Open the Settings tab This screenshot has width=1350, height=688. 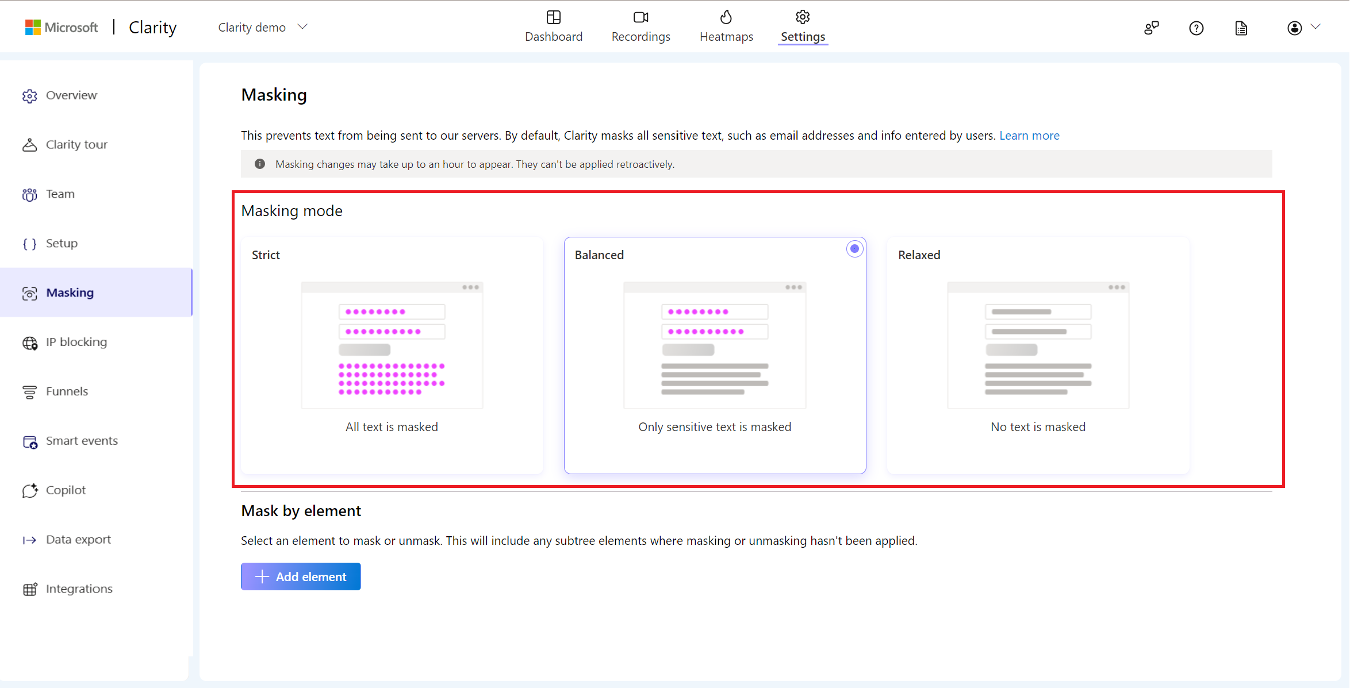803,26
